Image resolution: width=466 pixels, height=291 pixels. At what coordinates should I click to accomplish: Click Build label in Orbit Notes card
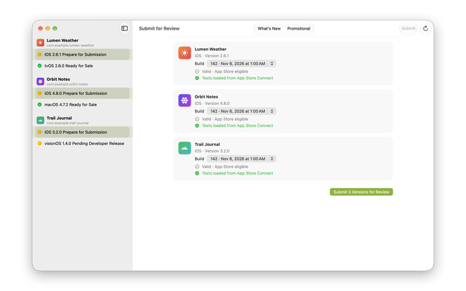point(199,111)
